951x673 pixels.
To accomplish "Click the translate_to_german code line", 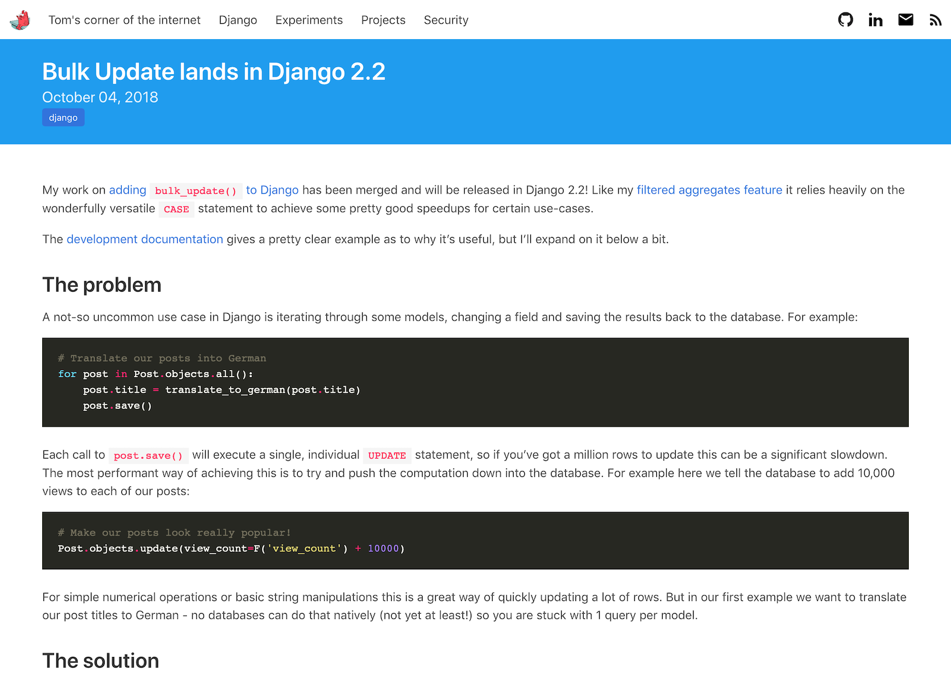I will click(x=222, y=390).
